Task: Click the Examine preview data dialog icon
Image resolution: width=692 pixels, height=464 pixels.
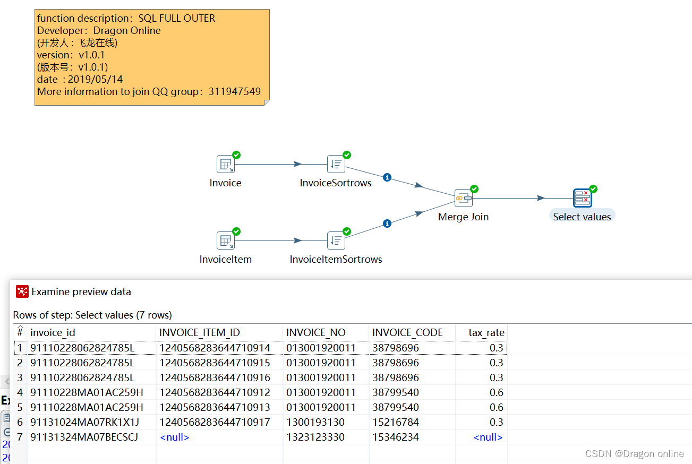Action: [x=22, y=291]
